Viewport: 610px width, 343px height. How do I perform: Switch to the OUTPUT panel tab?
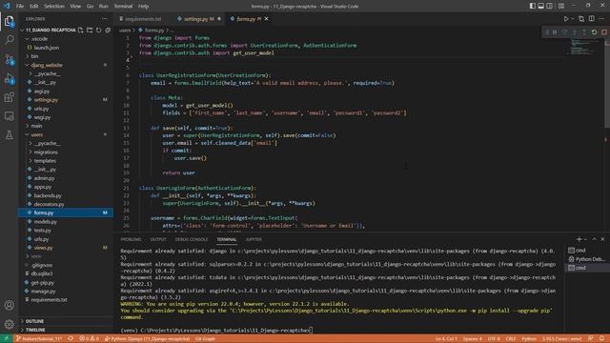point(158,239)
